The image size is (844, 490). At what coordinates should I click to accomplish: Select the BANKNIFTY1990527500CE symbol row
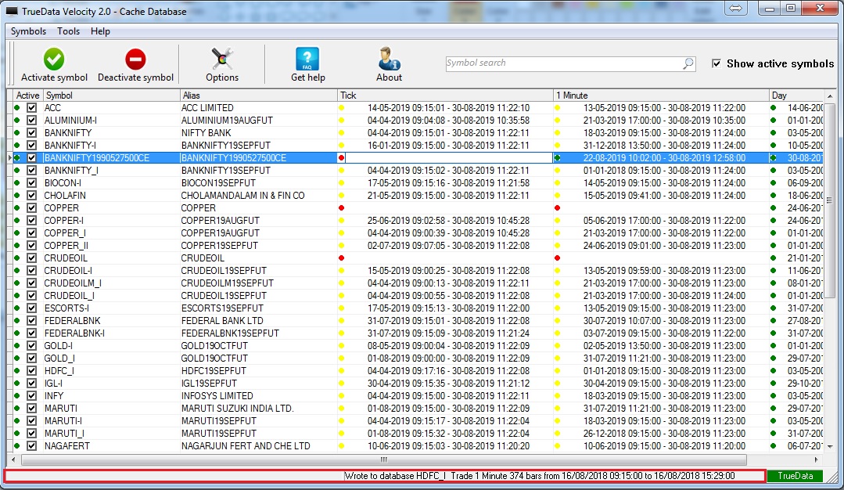(x=418, y=158)
